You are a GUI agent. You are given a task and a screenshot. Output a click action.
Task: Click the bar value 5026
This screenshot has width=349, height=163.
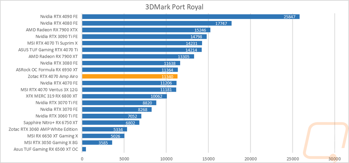tap(116, 136)
